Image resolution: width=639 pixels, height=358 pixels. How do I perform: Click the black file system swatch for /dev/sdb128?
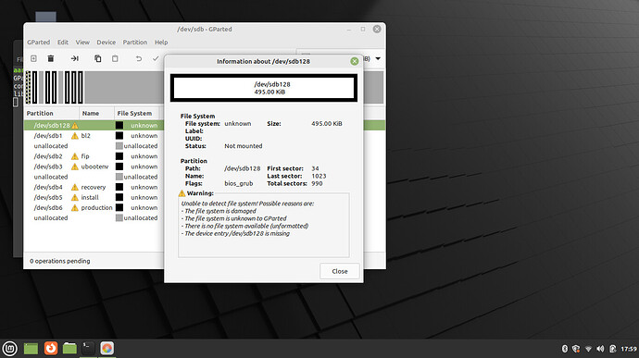pos(119,126)
